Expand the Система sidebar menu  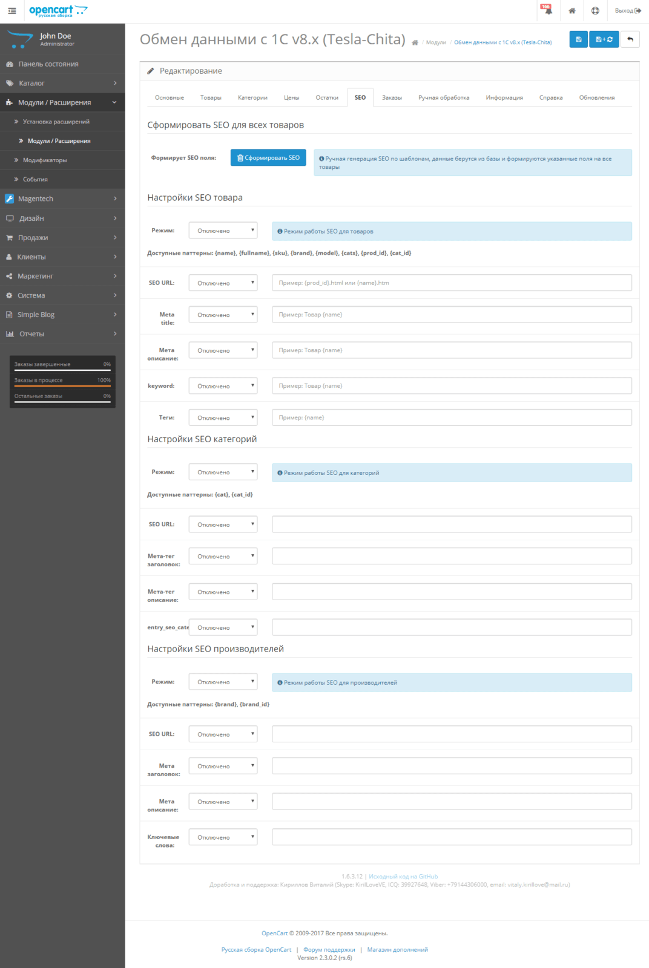62,296
